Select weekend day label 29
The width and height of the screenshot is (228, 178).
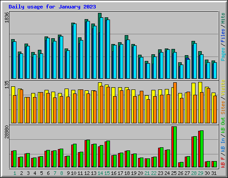(x=200, y=173)
